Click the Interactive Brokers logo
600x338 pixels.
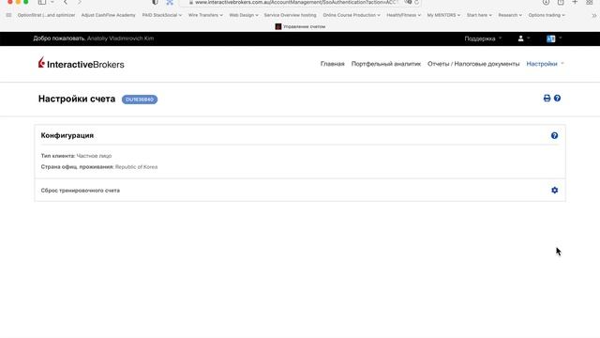[x=82, y=63]
